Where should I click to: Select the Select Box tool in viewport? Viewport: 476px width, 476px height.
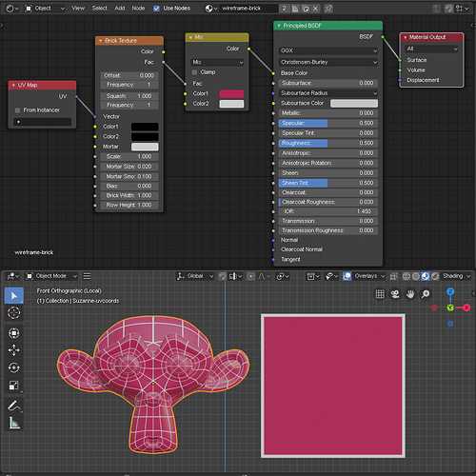click(14, 295)
